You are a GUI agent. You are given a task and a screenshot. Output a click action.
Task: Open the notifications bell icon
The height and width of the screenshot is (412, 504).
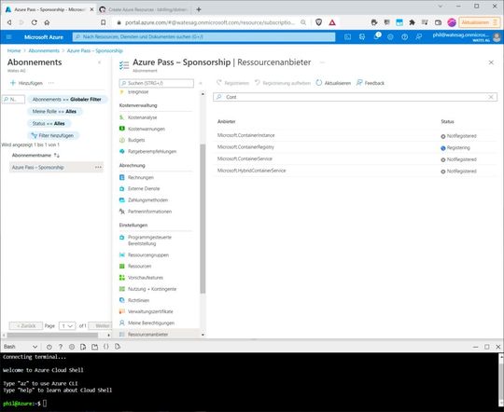(x=376, y=36)
